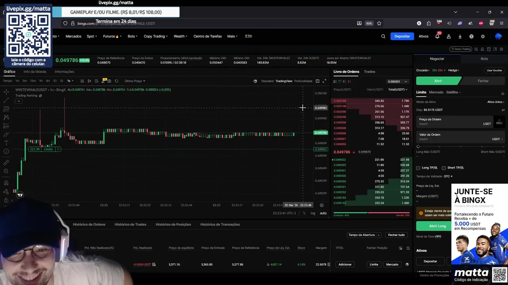The width and height of the screenshot is (508, 285).
Task: Switch to the Info da Moeda tab
Action: (x=35, y=72)
